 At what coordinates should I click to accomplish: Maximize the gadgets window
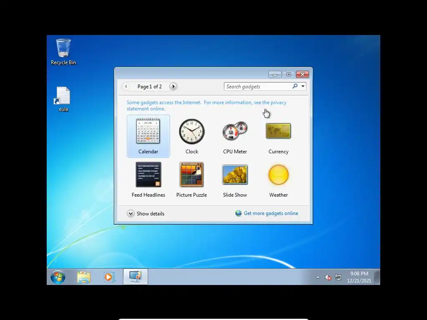point(289,74)
